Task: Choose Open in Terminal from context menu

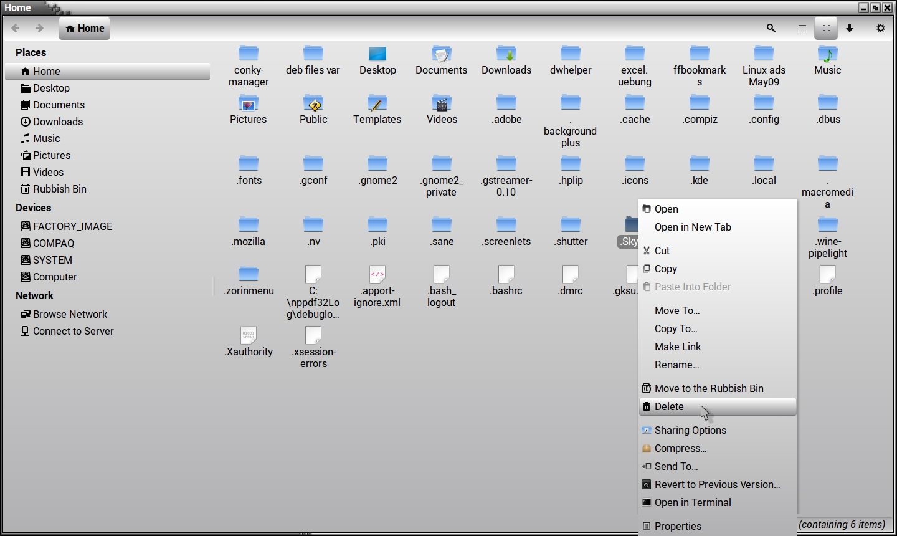Action: pyautogui.click(x=693, y=502)
